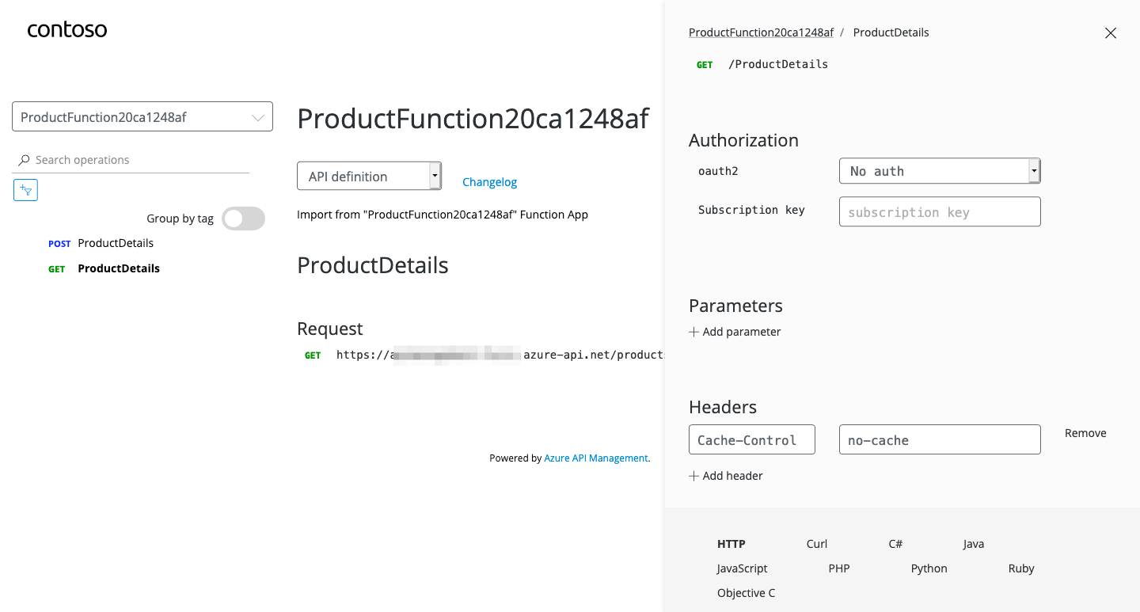Click the plus icon for Add parameter
The height and width of the screenshot is (612, 1140).
pyautogui.click(x=694, y=332)
